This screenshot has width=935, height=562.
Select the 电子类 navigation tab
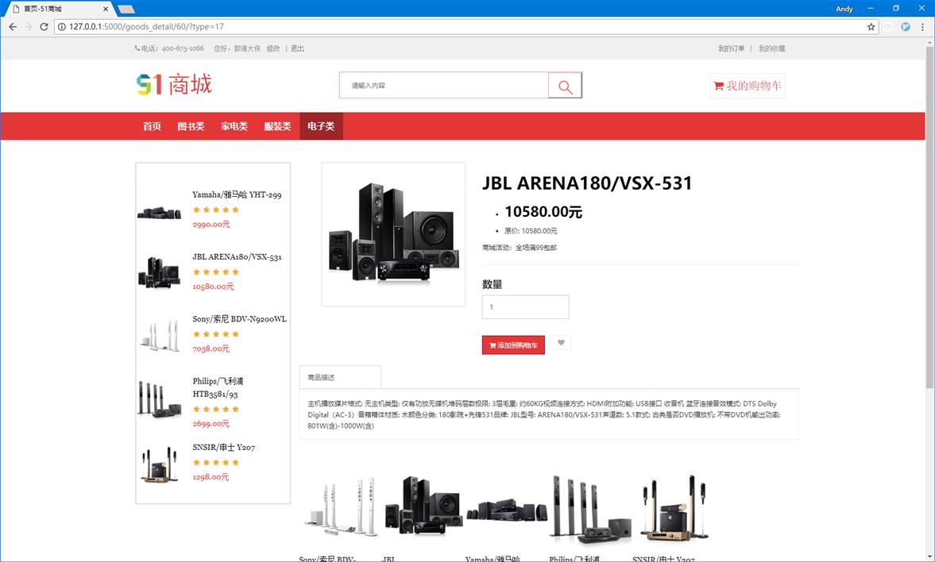click(x=321, y=126)
